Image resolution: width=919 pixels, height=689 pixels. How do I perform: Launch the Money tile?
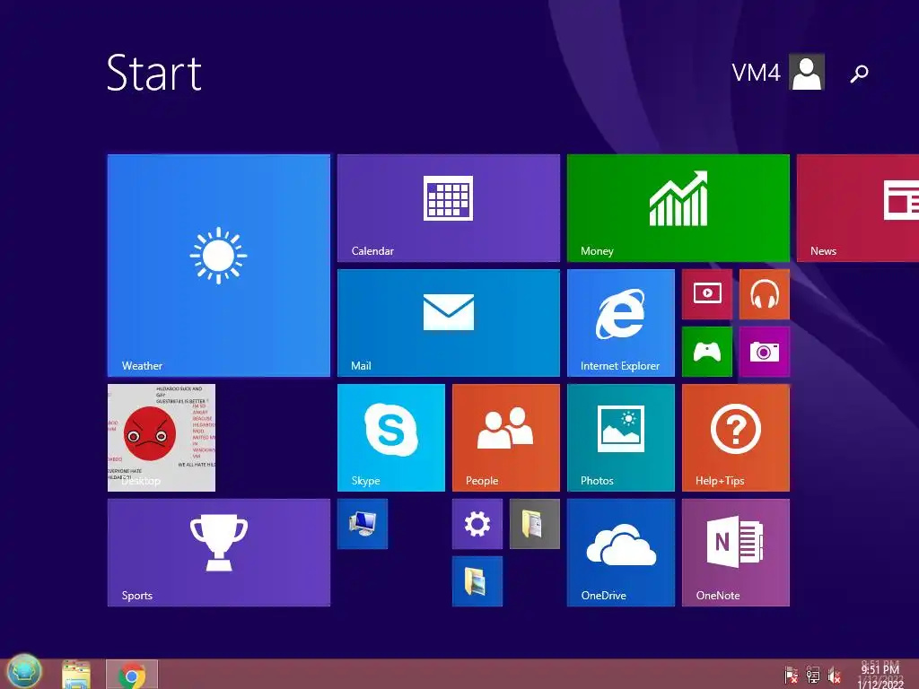tap(678, 208)
